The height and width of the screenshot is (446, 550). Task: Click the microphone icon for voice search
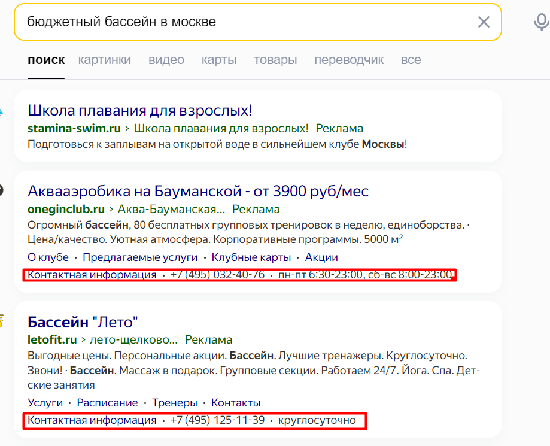pos(540,22)
